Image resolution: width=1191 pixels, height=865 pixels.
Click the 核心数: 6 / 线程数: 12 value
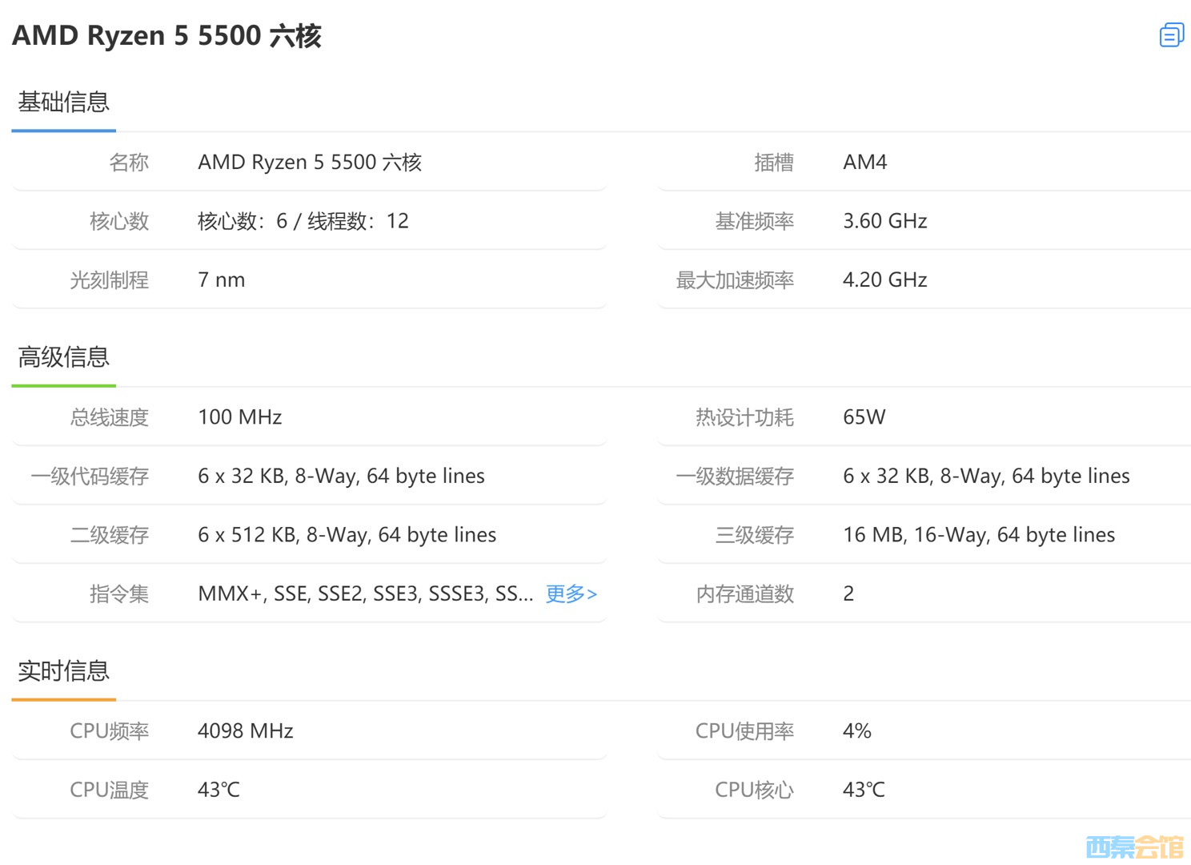point(303,221)
